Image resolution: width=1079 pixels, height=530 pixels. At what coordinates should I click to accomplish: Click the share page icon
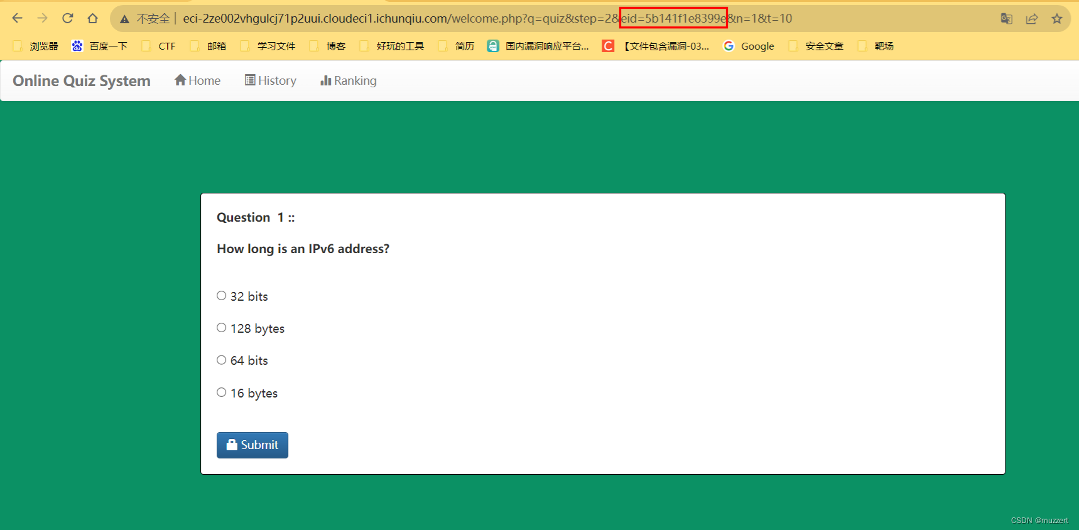1032,19
